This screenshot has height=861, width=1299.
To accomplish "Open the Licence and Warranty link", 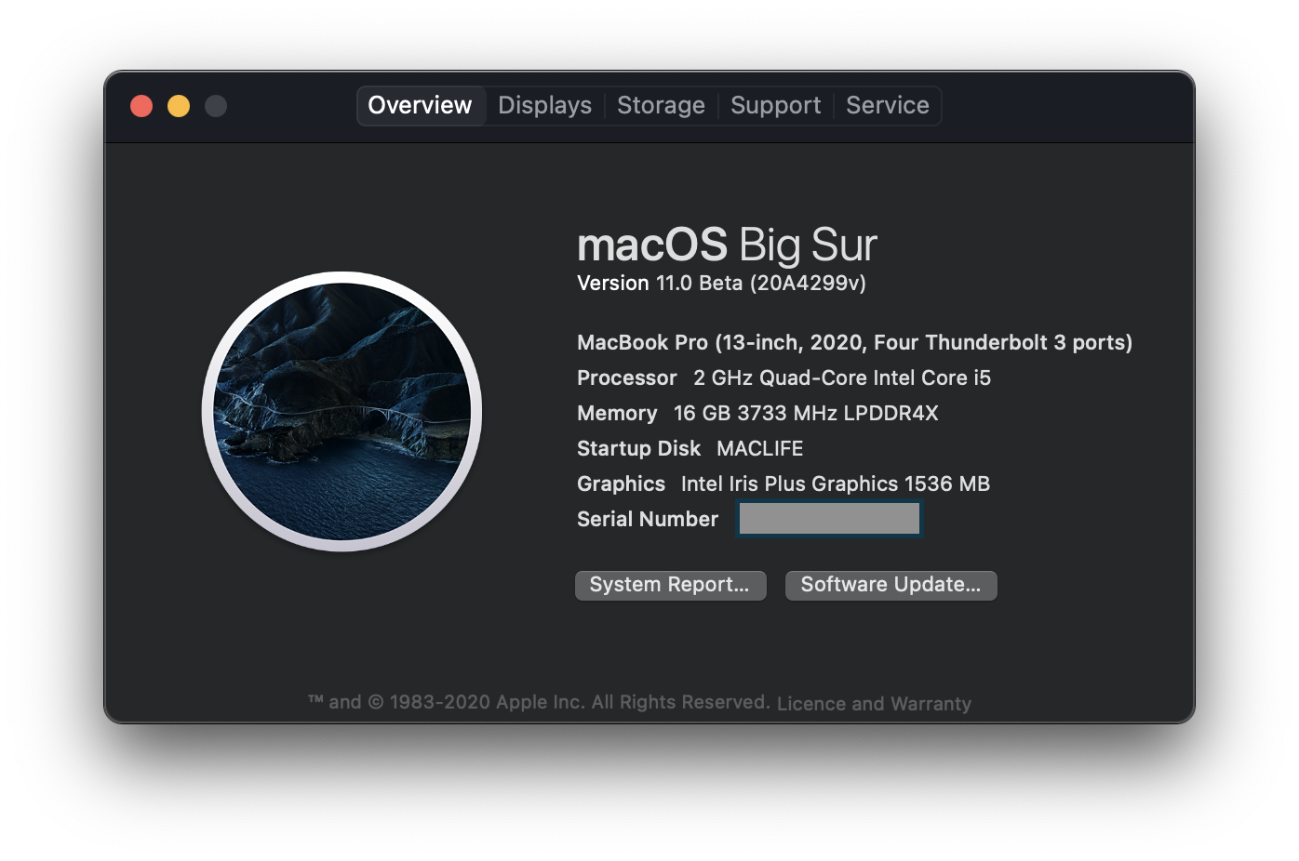I will [x=873, y=703].
